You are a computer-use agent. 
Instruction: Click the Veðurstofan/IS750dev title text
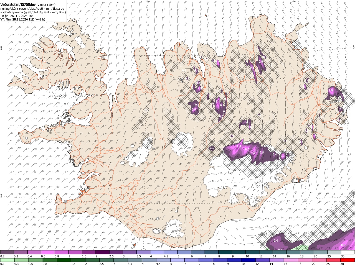[18, 4]
